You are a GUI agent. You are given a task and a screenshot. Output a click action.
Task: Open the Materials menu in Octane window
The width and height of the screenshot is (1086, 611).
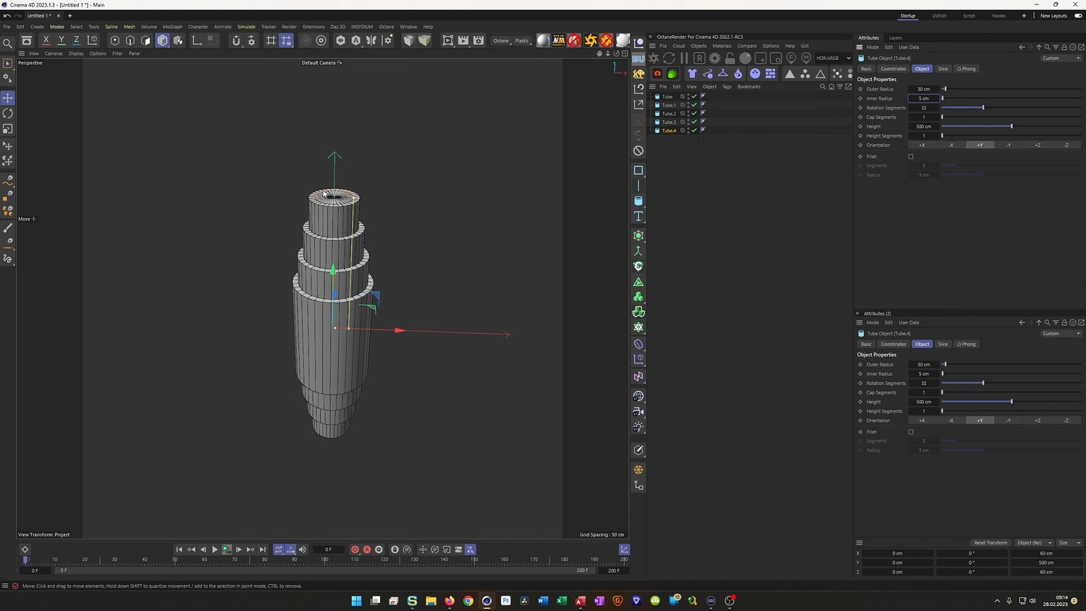pyautogui.click(x=722, y=46)
